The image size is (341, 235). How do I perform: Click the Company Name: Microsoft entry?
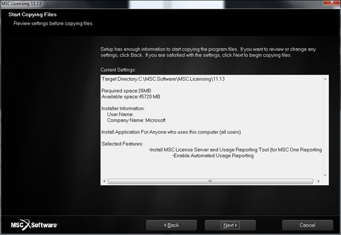[x=136, y=120]
